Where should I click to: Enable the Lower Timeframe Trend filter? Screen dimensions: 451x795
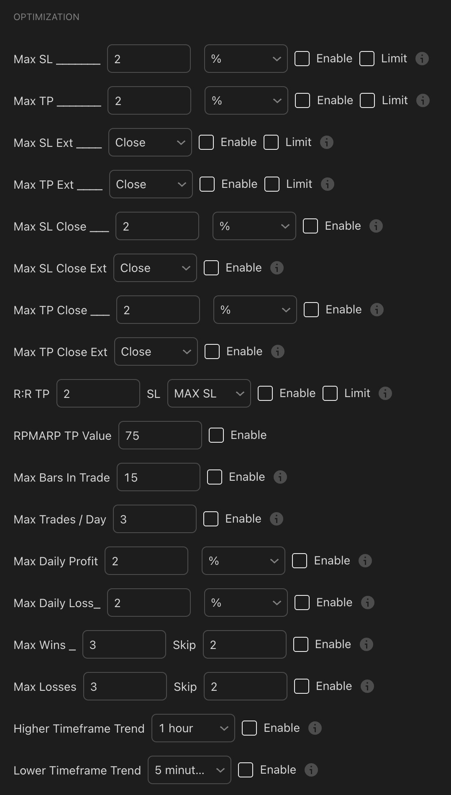coord(246,769)
